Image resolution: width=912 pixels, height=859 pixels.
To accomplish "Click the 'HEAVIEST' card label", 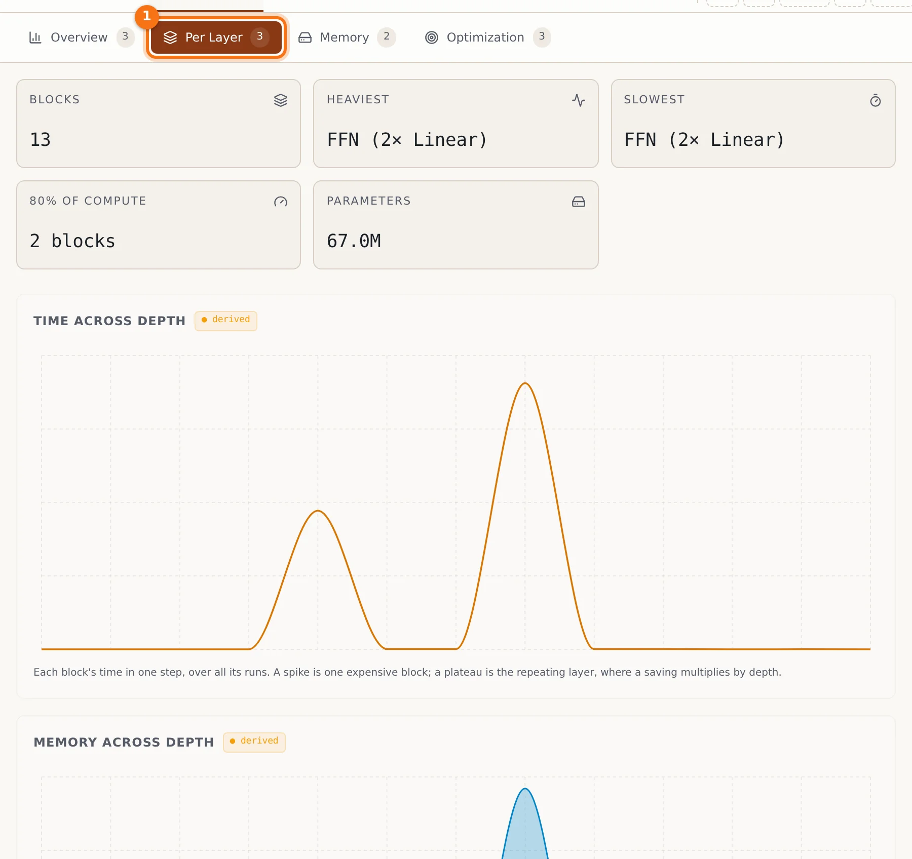I will [x=358, y=100].
